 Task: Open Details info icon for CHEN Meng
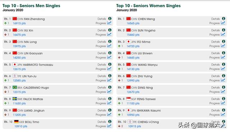click(x=224, y=19)
